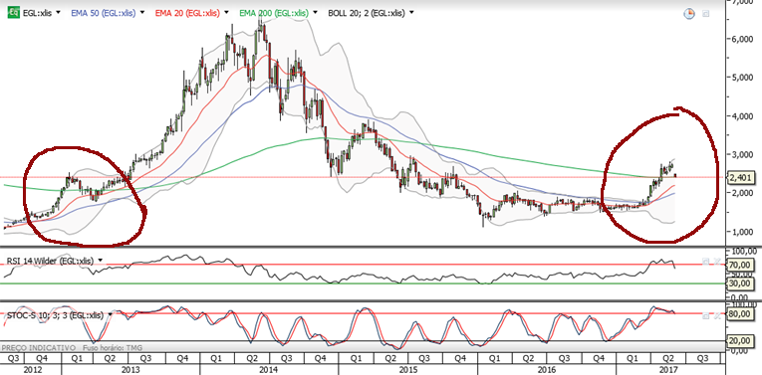762x375 pixels.
Task: Click the 2017 year on time axis
Action: 667,370
